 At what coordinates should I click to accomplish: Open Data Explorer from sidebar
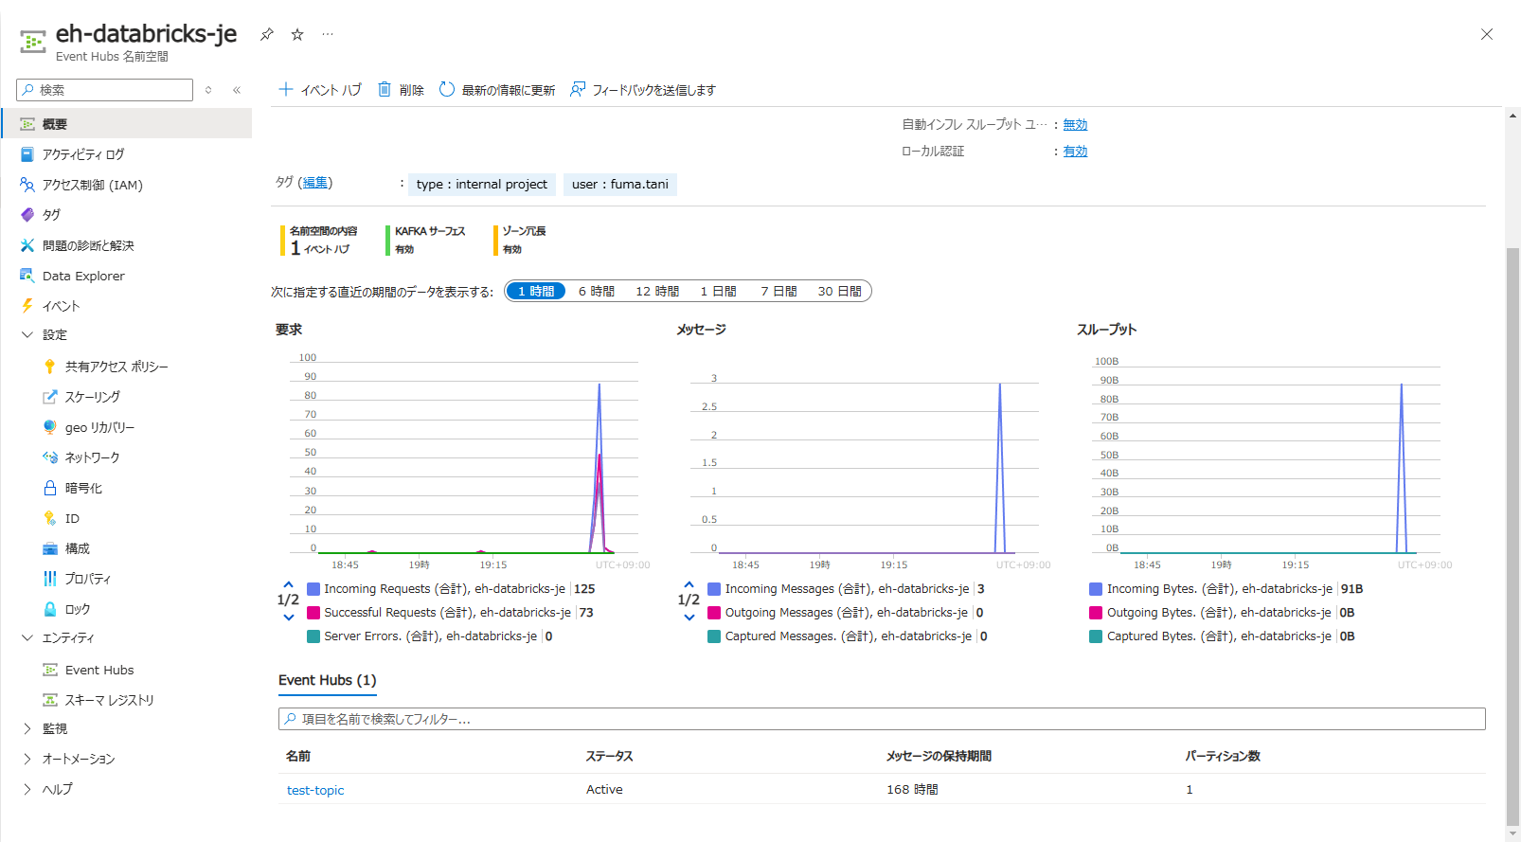83,276
